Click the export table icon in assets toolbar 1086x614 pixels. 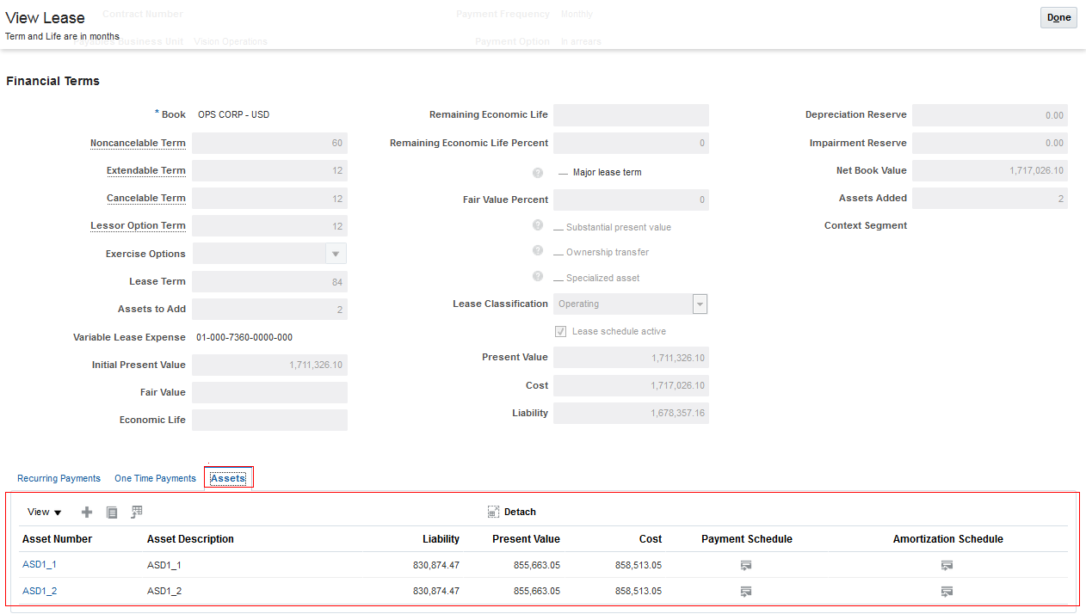[137, 512]
